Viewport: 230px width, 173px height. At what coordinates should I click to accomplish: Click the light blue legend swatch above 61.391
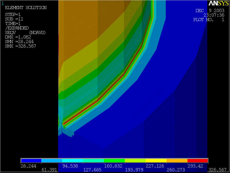(52, 161)
